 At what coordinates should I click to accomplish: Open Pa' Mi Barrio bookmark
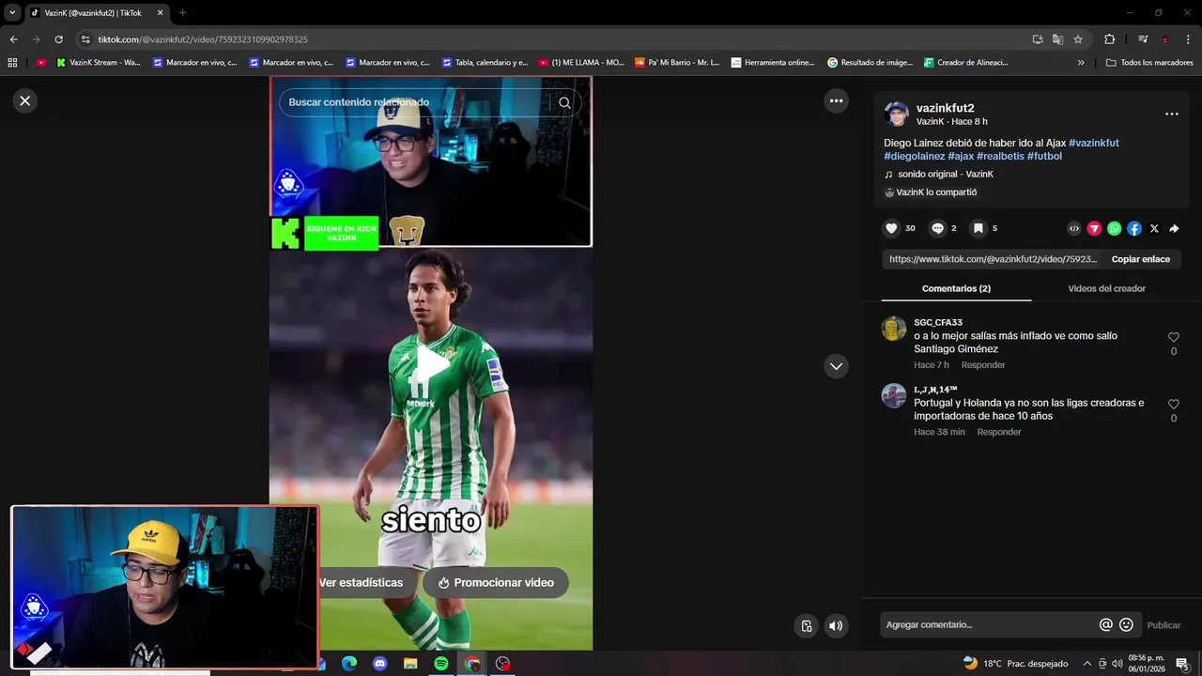tap(677, 63)
